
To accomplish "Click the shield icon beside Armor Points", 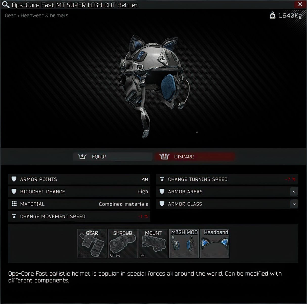I will point(14,179).
